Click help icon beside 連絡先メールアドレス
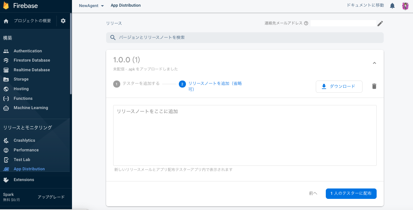Image resolution: width=413 pixels, height=210 pixels. point(306,23)
